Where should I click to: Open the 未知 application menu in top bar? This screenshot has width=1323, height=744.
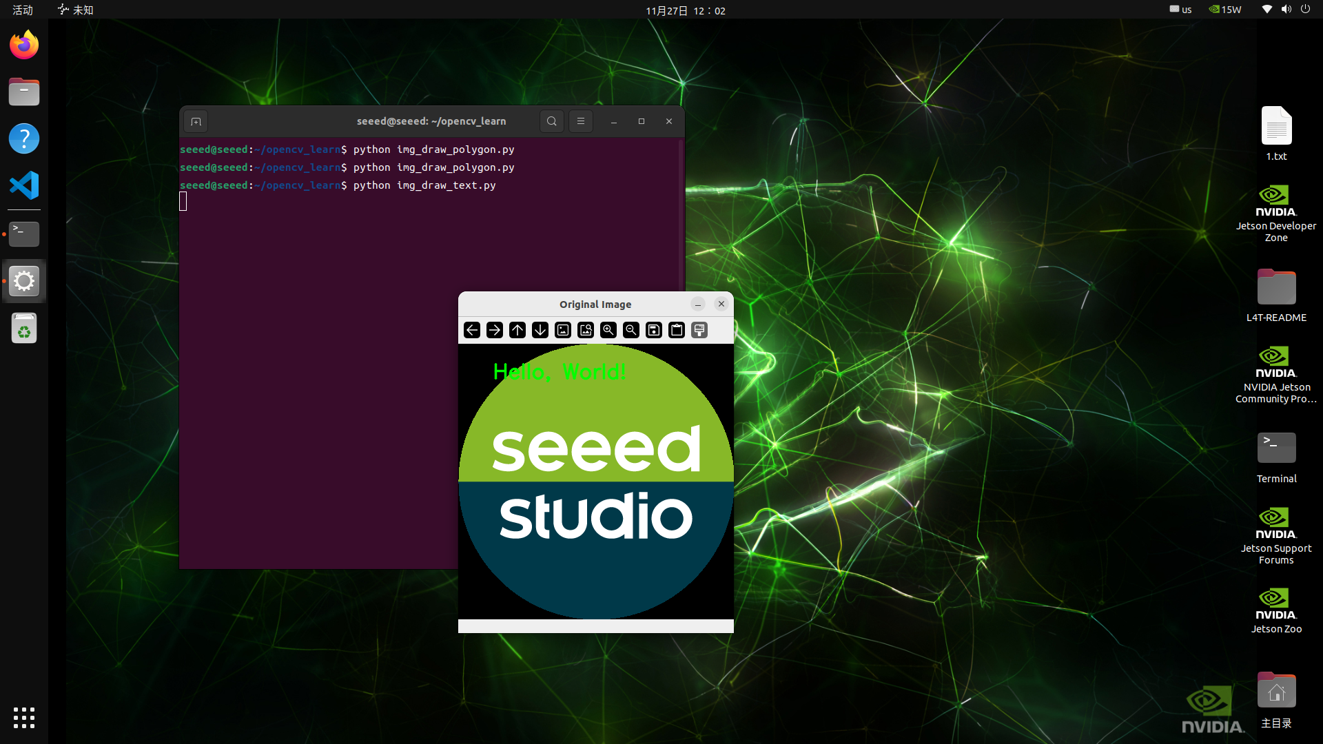coord(76,10)
